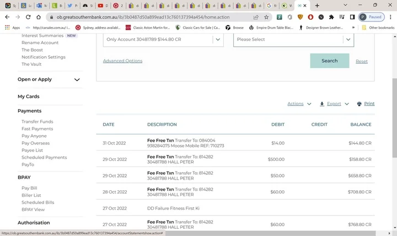Bookmark this page with the star icon
397x236 pixels.
266,17
